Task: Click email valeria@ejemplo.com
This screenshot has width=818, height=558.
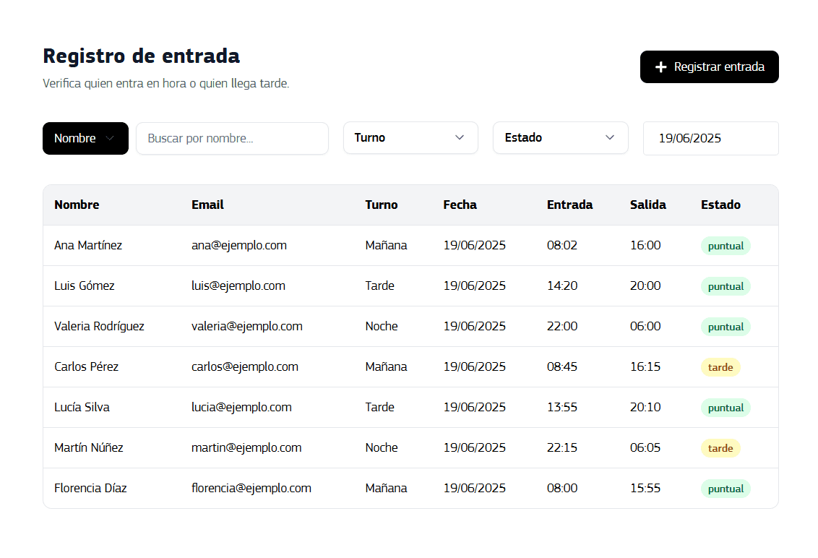Action: coord(246,326)
